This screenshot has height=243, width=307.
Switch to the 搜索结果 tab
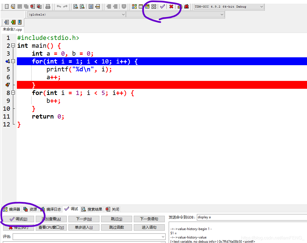coord(92,209)
